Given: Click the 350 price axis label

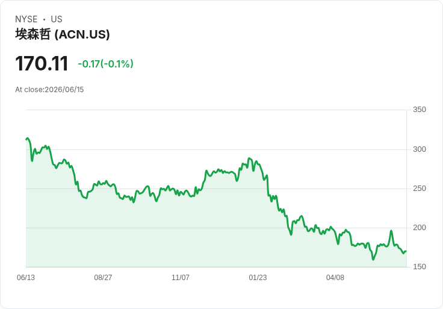Looking at the screenshot, I should tap(420, 110).
